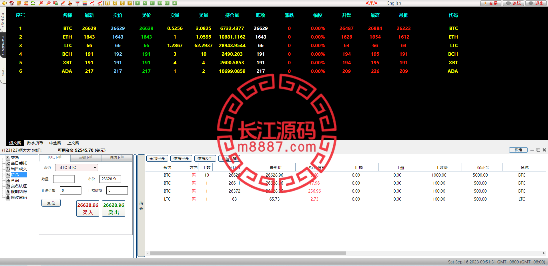Click the AVIVA link in header
The width and height of the screenshot is (548, 266).
(x=371, y=3)
